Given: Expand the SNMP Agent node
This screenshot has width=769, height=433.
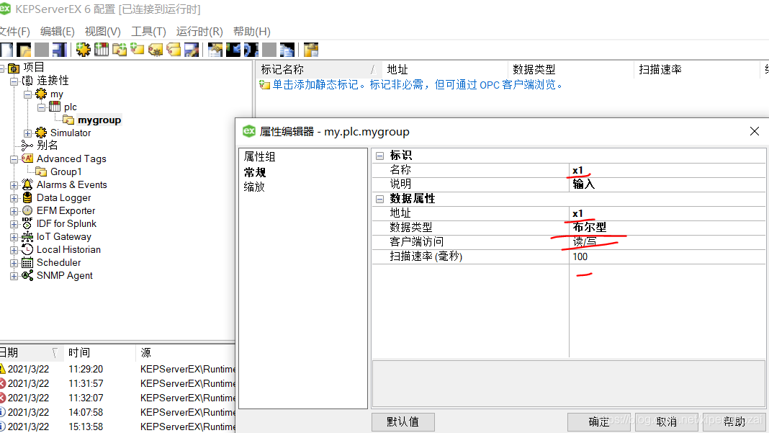Looking at the screenshot, I should click(14, 276).
